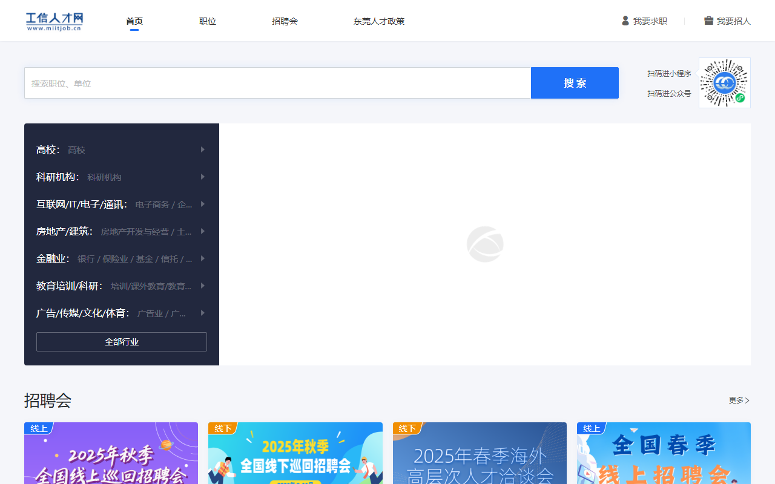
Task: Click the briefcase icon beside 我要招人
Action: [708, 21]
